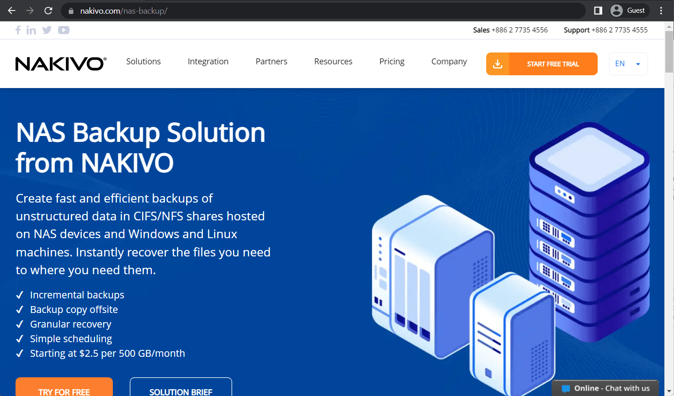Reload the page
Image resolution: width=674 pixels, height=396 pixels.
coord(48,10)
